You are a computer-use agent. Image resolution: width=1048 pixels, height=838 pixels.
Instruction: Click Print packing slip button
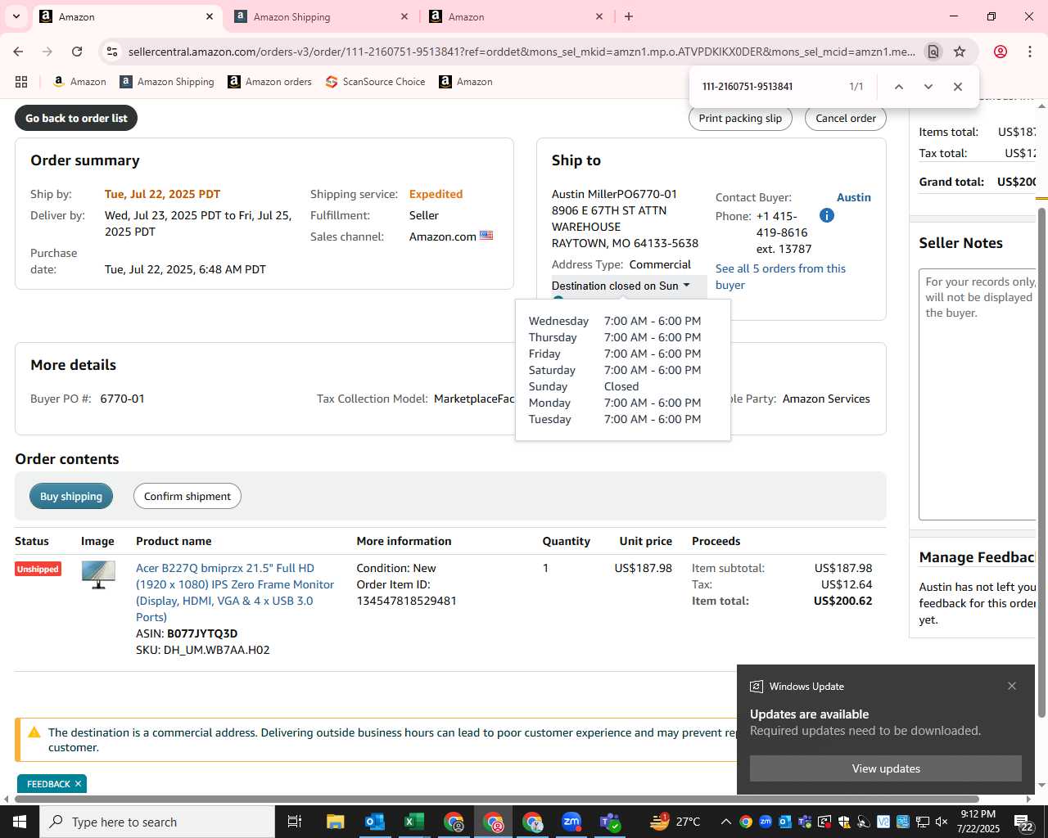740,118
